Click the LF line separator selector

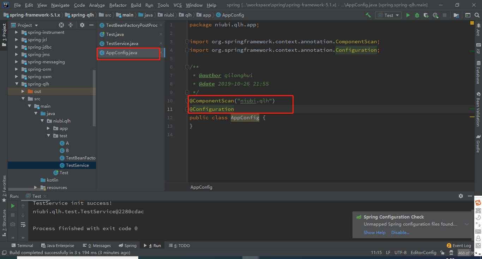388,253
